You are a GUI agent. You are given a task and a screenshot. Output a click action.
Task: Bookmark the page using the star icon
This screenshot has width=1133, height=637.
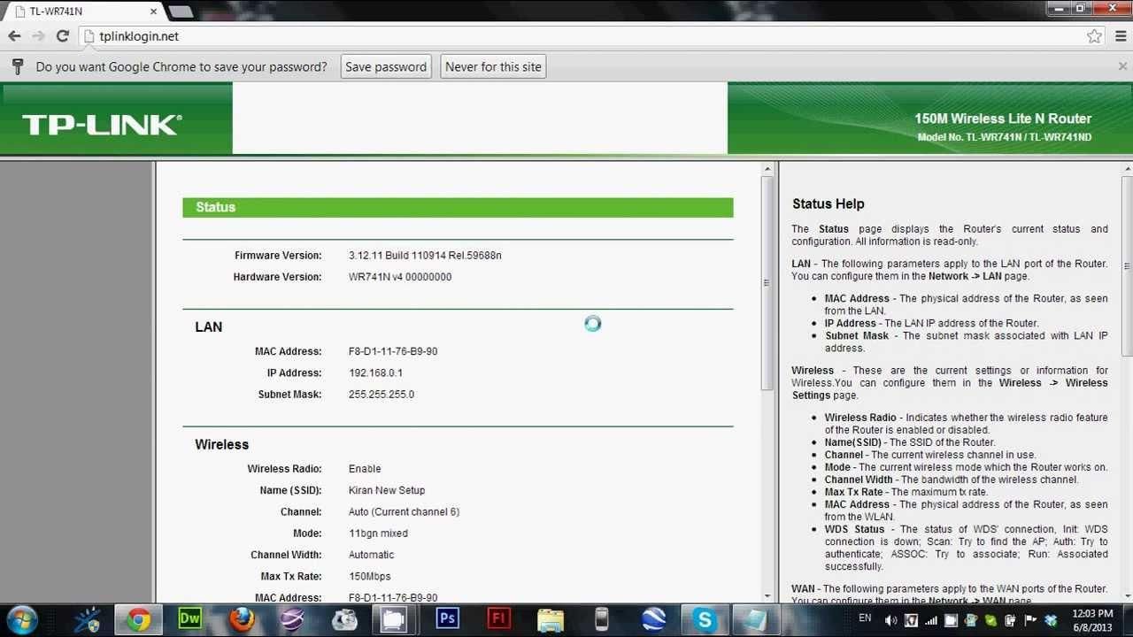pos(1094,36)
